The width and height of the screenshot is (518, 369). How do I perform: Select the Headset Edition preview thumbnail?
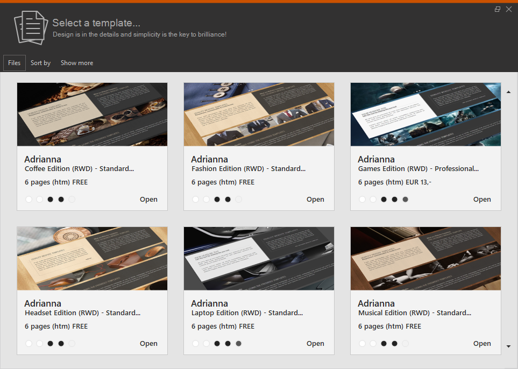[92, 259]
